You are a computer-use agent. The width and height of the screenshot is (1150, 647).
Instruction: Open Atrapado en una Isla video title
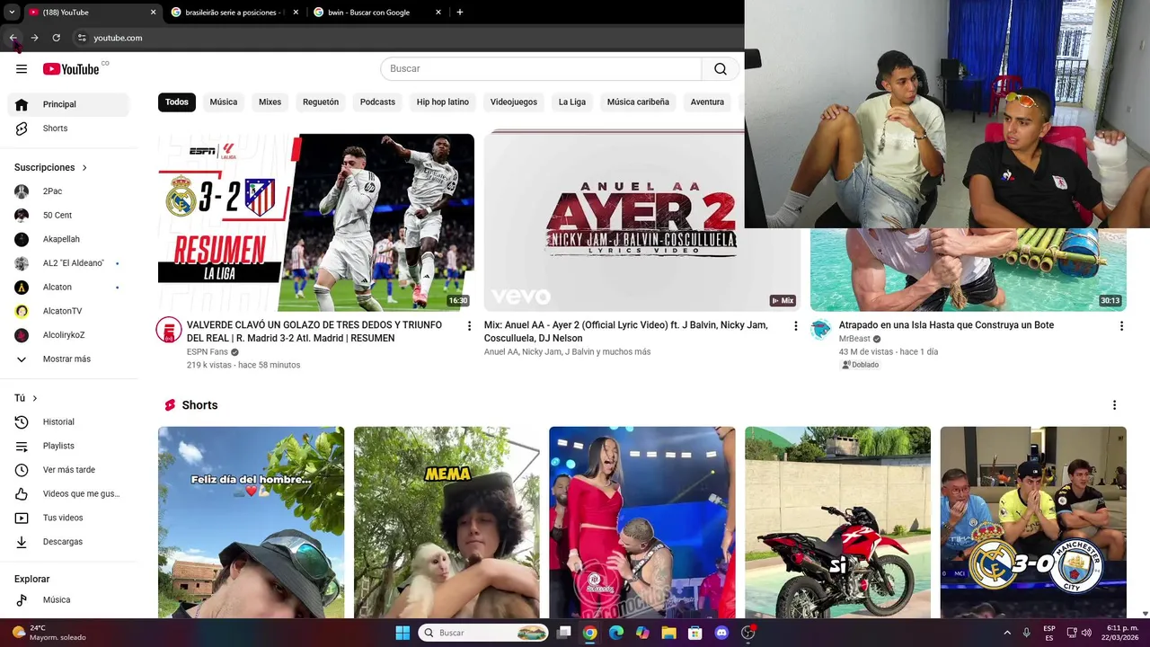946,325
